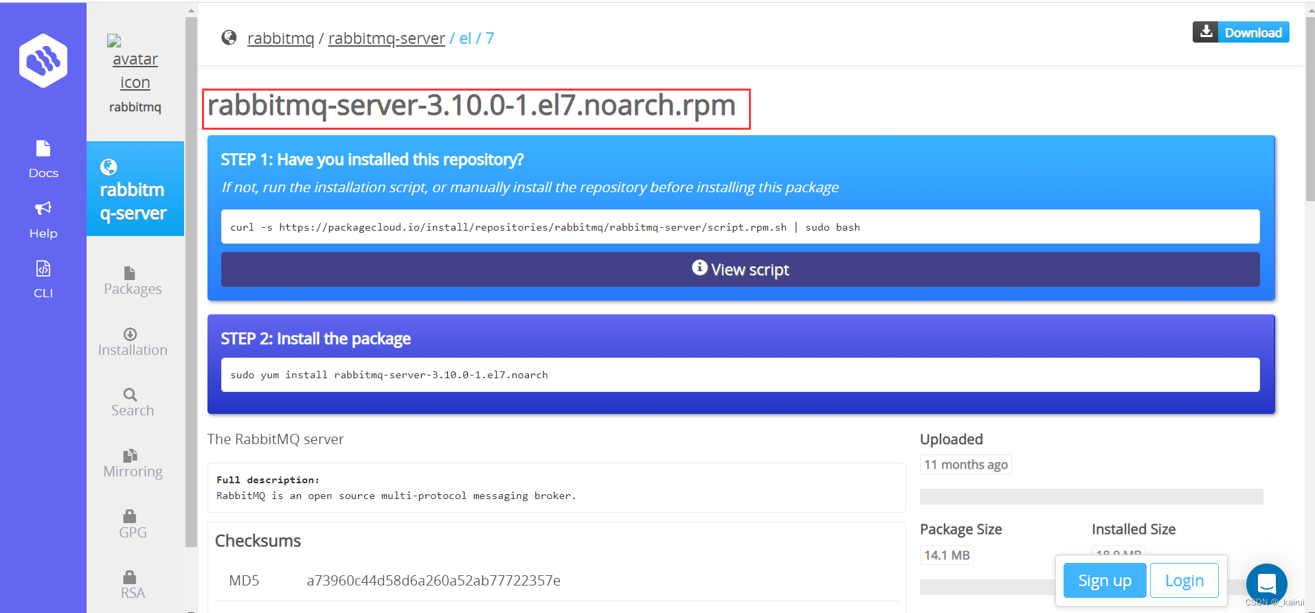Click the download arrow icon
Viewport: 1315px width, 613px height.
1206,32
